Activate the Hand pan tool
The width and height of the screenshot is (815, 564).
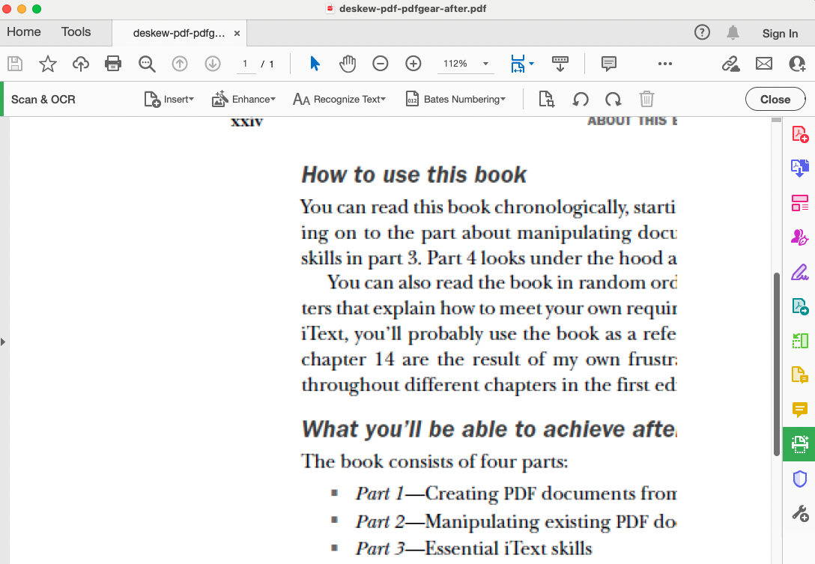348,64
